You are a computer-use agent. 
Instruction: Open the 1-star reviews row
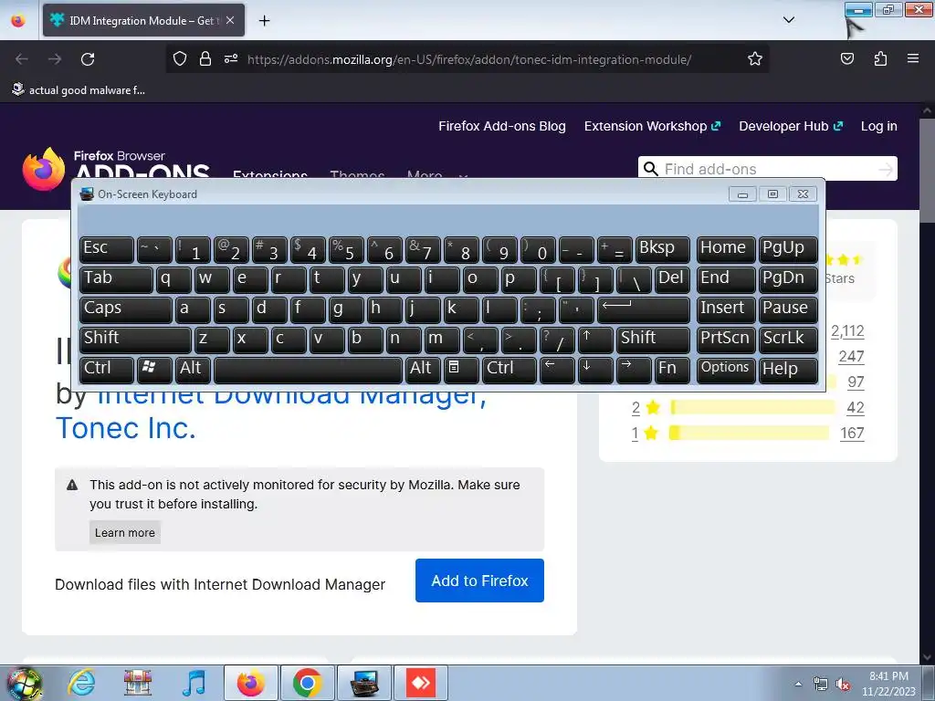click(748, 433)
